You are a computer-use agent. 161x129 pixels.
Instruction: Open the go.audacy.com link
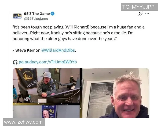tap(48, 62)
